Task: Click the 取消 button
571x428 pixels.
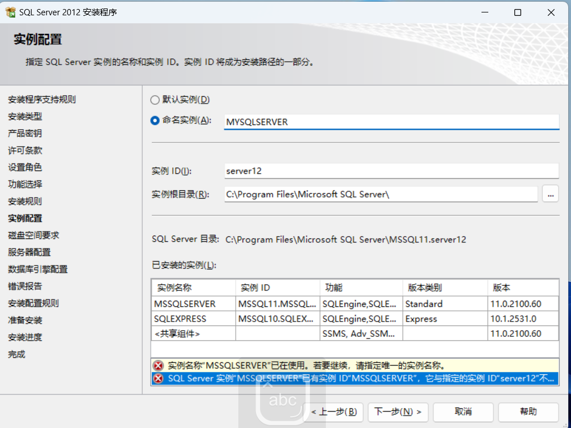Action: pos(463,412)
